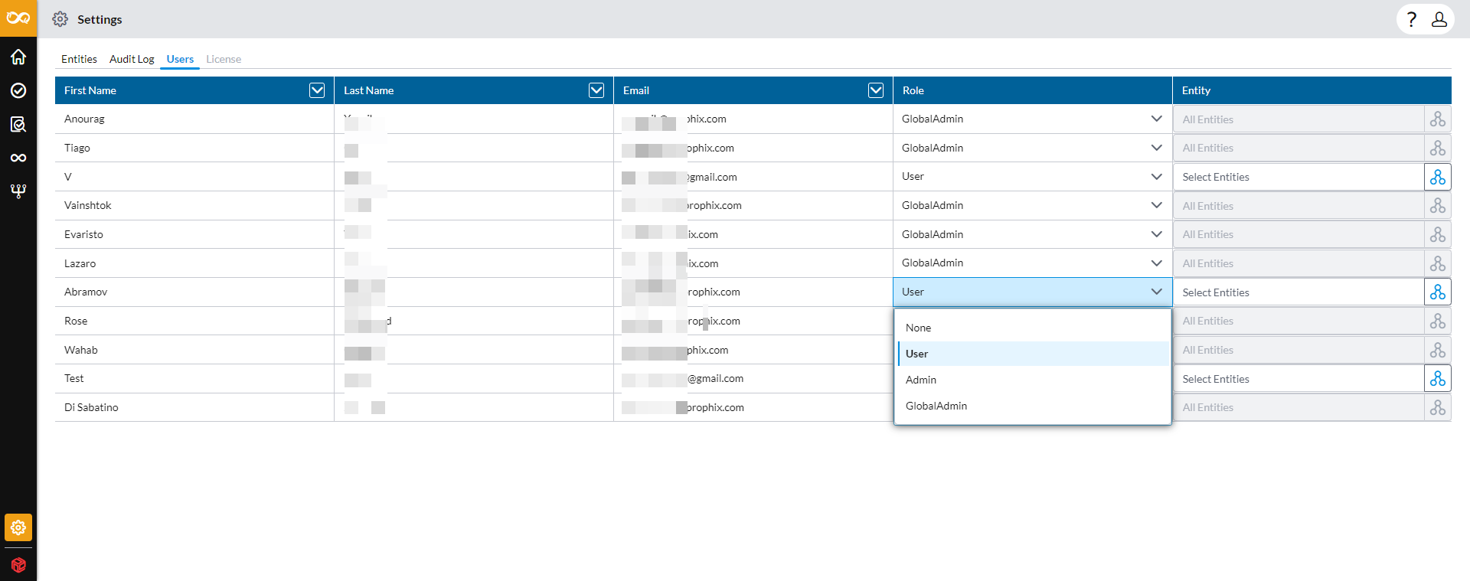Choose GlobalAdmin from role list
This screenshot has width=1470, height=581.
tap(1033, 406)
